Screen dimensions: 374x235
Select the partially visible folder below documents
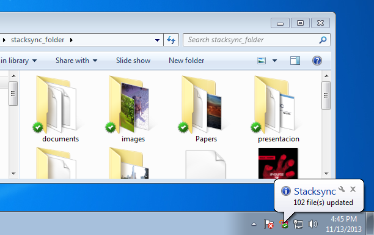(x=56, y=163)
